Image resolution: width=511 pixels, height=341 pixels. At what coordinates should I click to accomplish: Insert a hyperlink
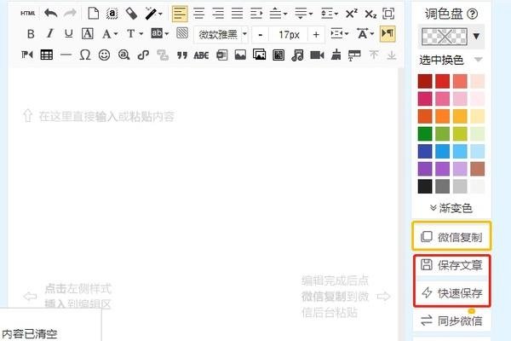click(143, 55)
